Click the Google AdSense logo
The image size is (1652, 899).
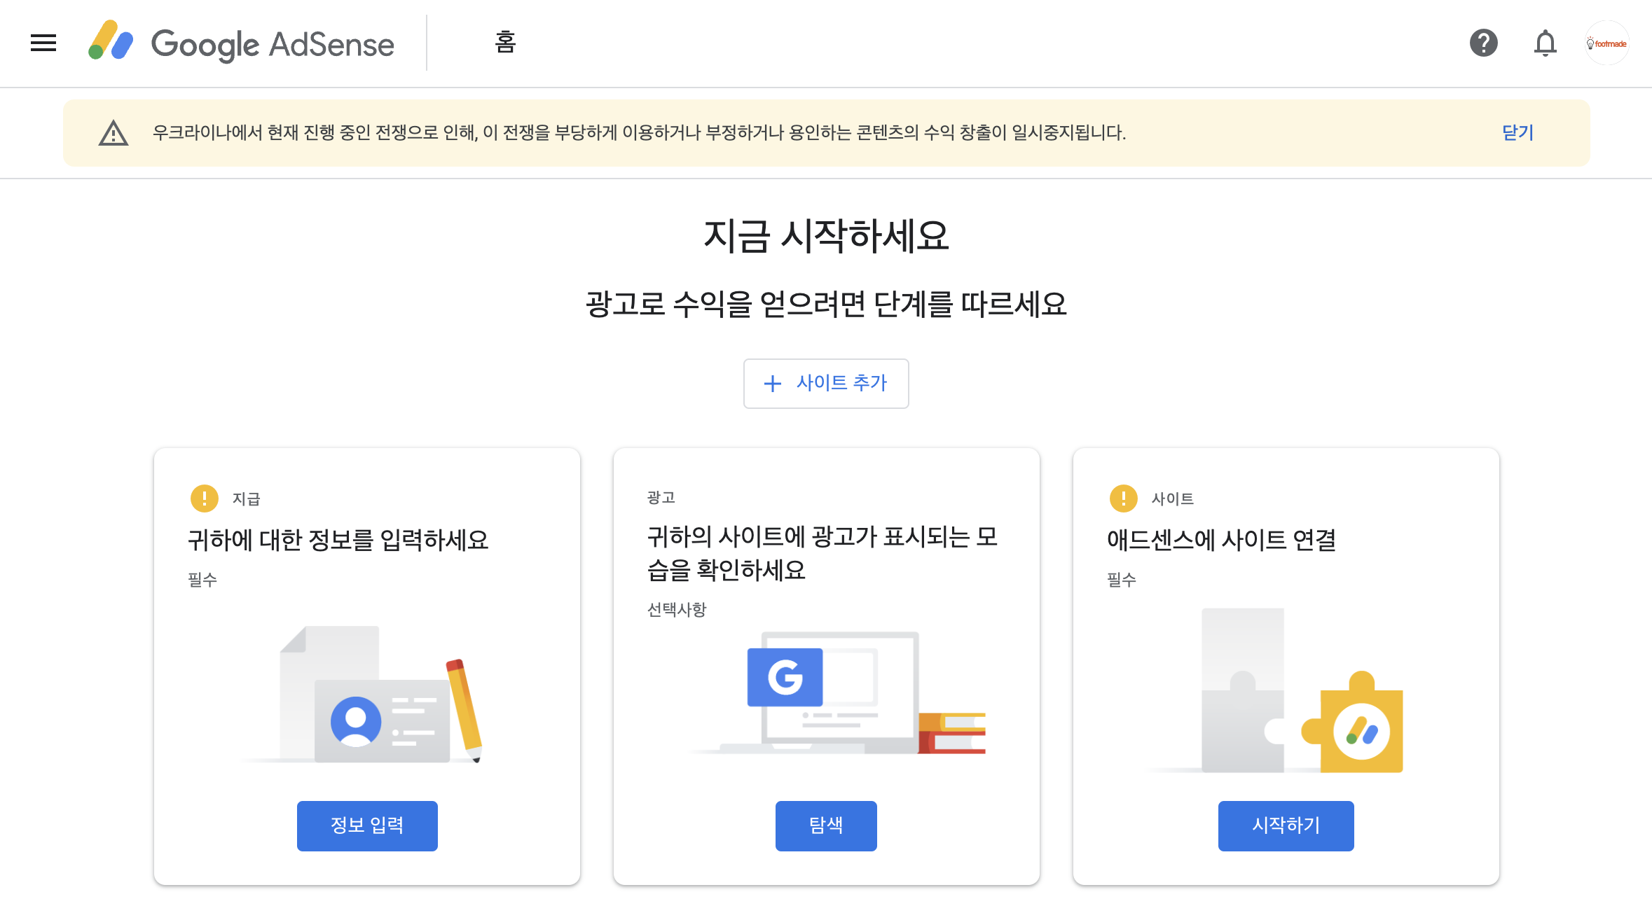click(241, 43)
